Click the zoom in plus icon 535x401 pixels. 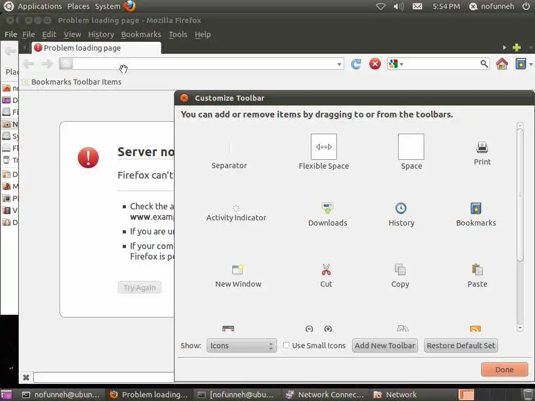click(328, 329)
